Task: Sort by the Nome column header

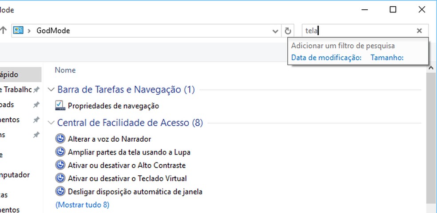Action: coord(65,70)
